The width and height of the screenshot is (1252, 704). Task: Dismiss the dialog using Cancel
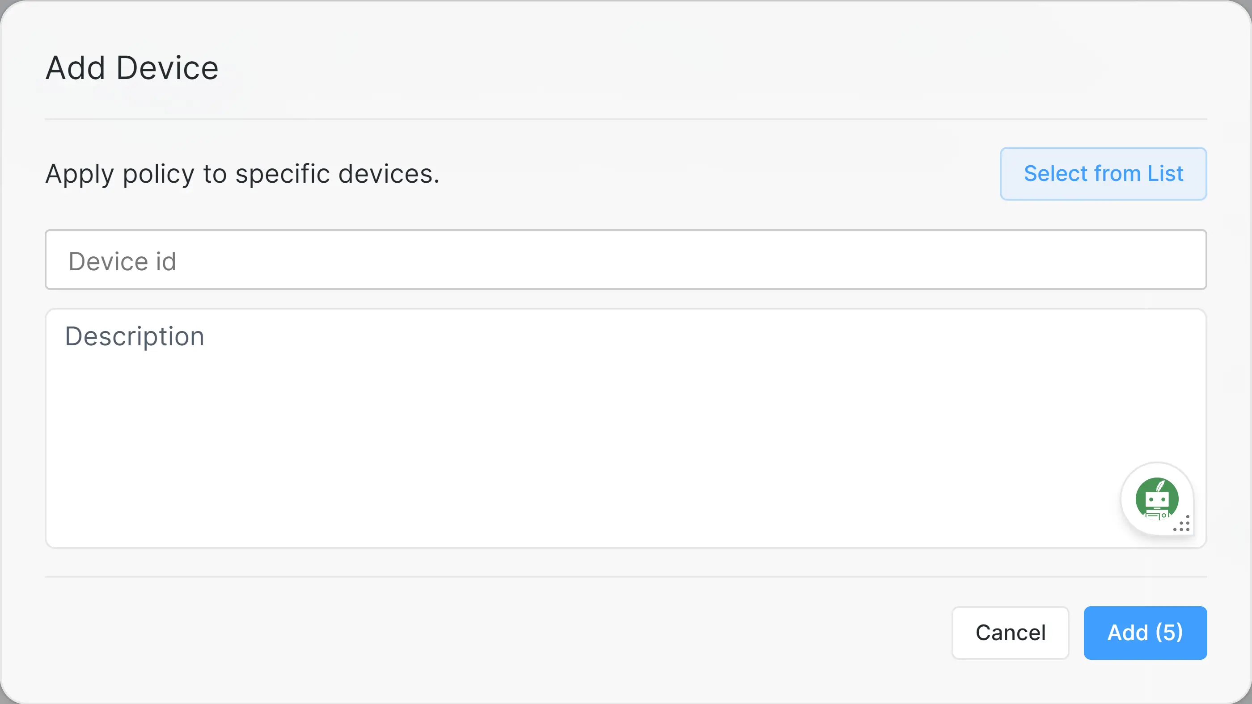tap(1010, 633)
